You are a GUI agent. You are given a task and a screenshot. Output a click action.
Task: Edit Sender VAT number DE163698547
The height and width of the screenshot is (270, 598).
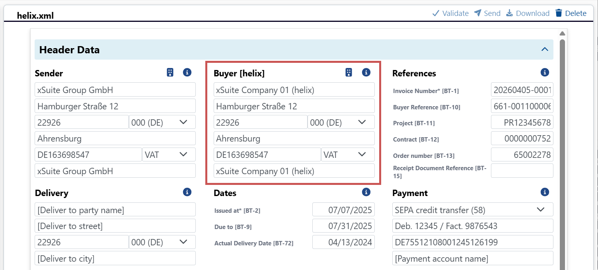[x=88, y=155]
